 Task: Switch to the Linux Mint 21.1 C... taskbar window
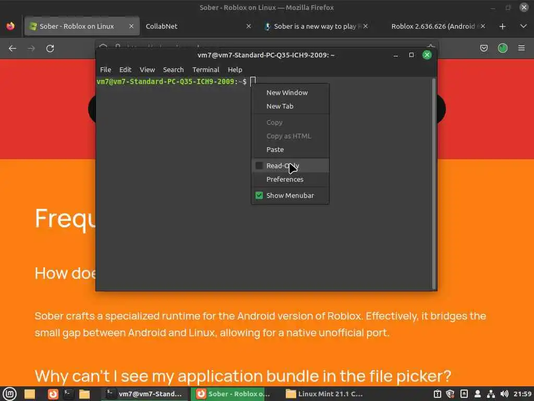[324, 394]
